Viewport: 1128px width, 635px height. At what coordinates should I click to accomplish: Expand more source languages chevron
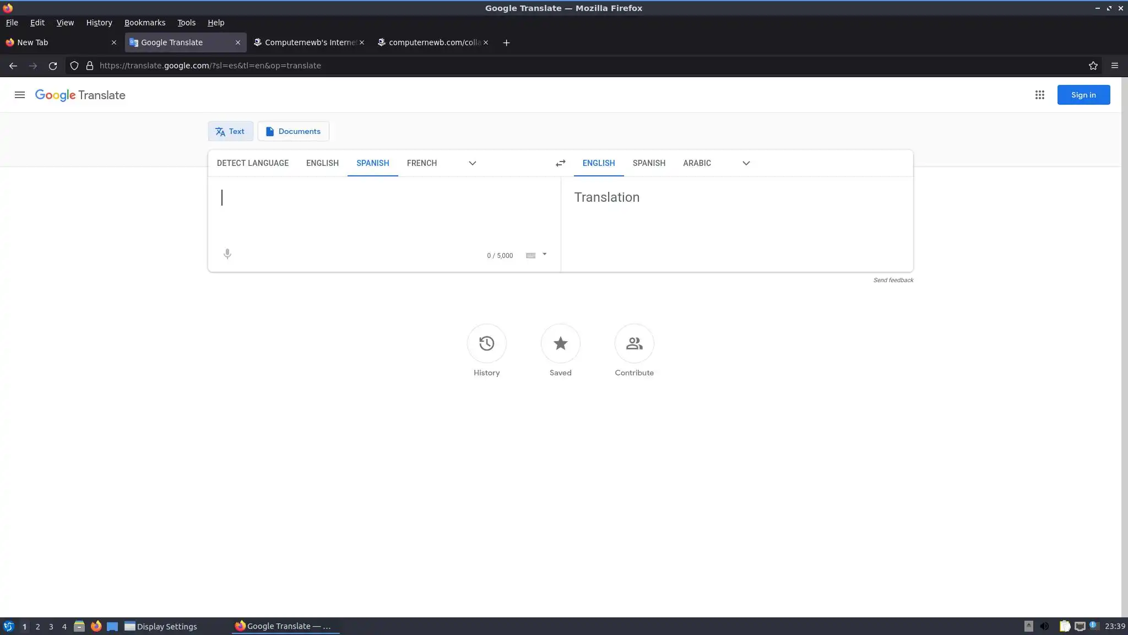pyautogui.click(x=472, y=163)
